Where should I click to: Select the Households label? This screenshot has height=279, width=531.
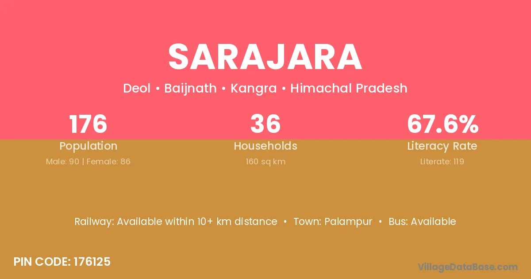pyautogui.click(x=265, y=146)
